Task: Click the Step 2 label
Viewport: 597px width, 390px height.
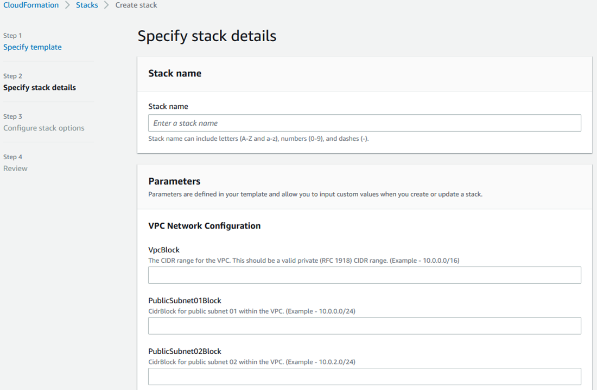Action: click(12, 76)
